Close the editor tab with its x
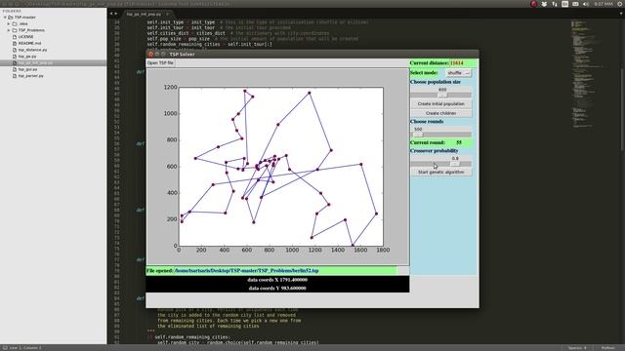625x351 pixels. click(x=167, y=14)
